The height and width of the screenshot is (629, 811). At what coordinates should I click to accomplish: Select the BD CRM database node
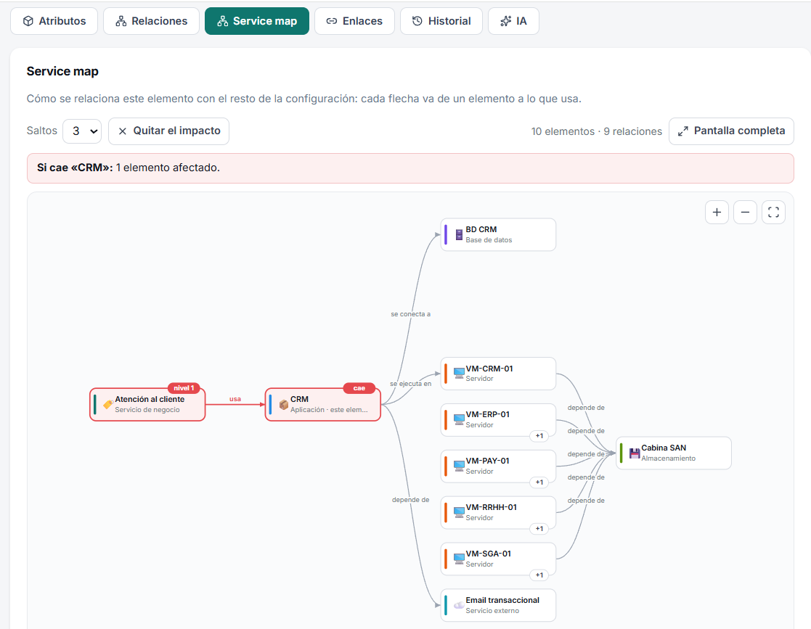(x=499, y=234)
